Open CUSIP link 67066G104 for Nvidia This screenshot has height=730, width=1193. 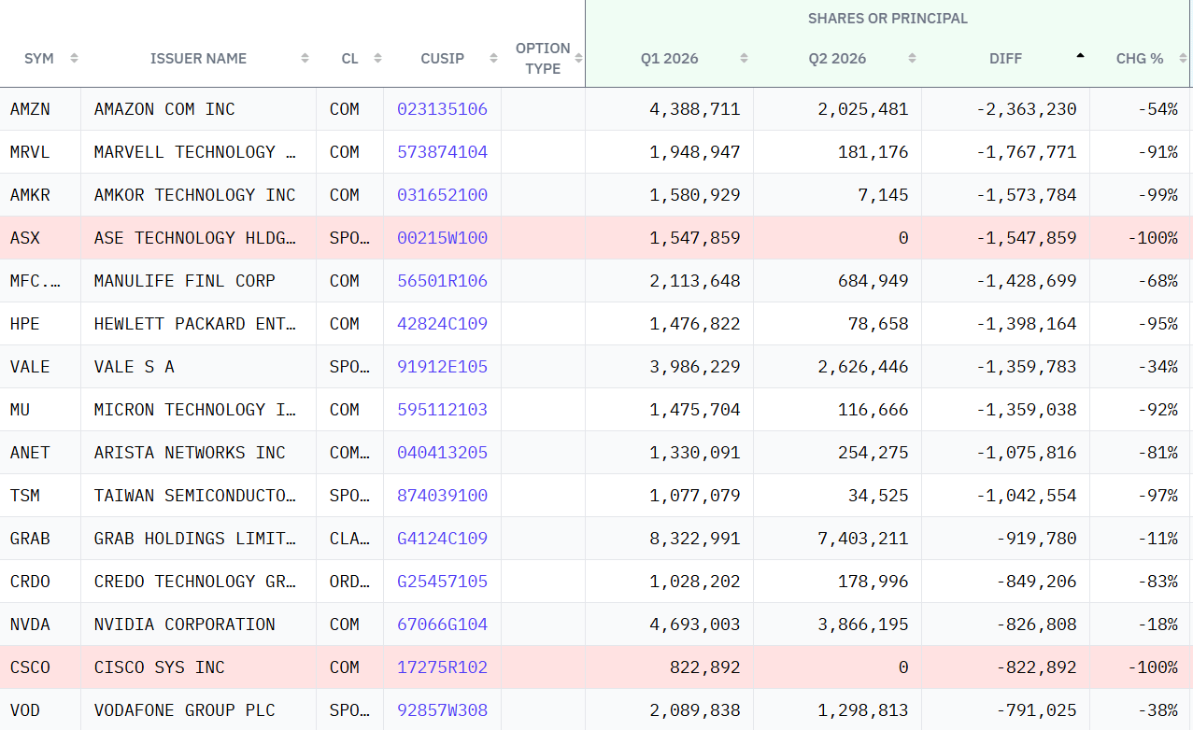[442, 625]
